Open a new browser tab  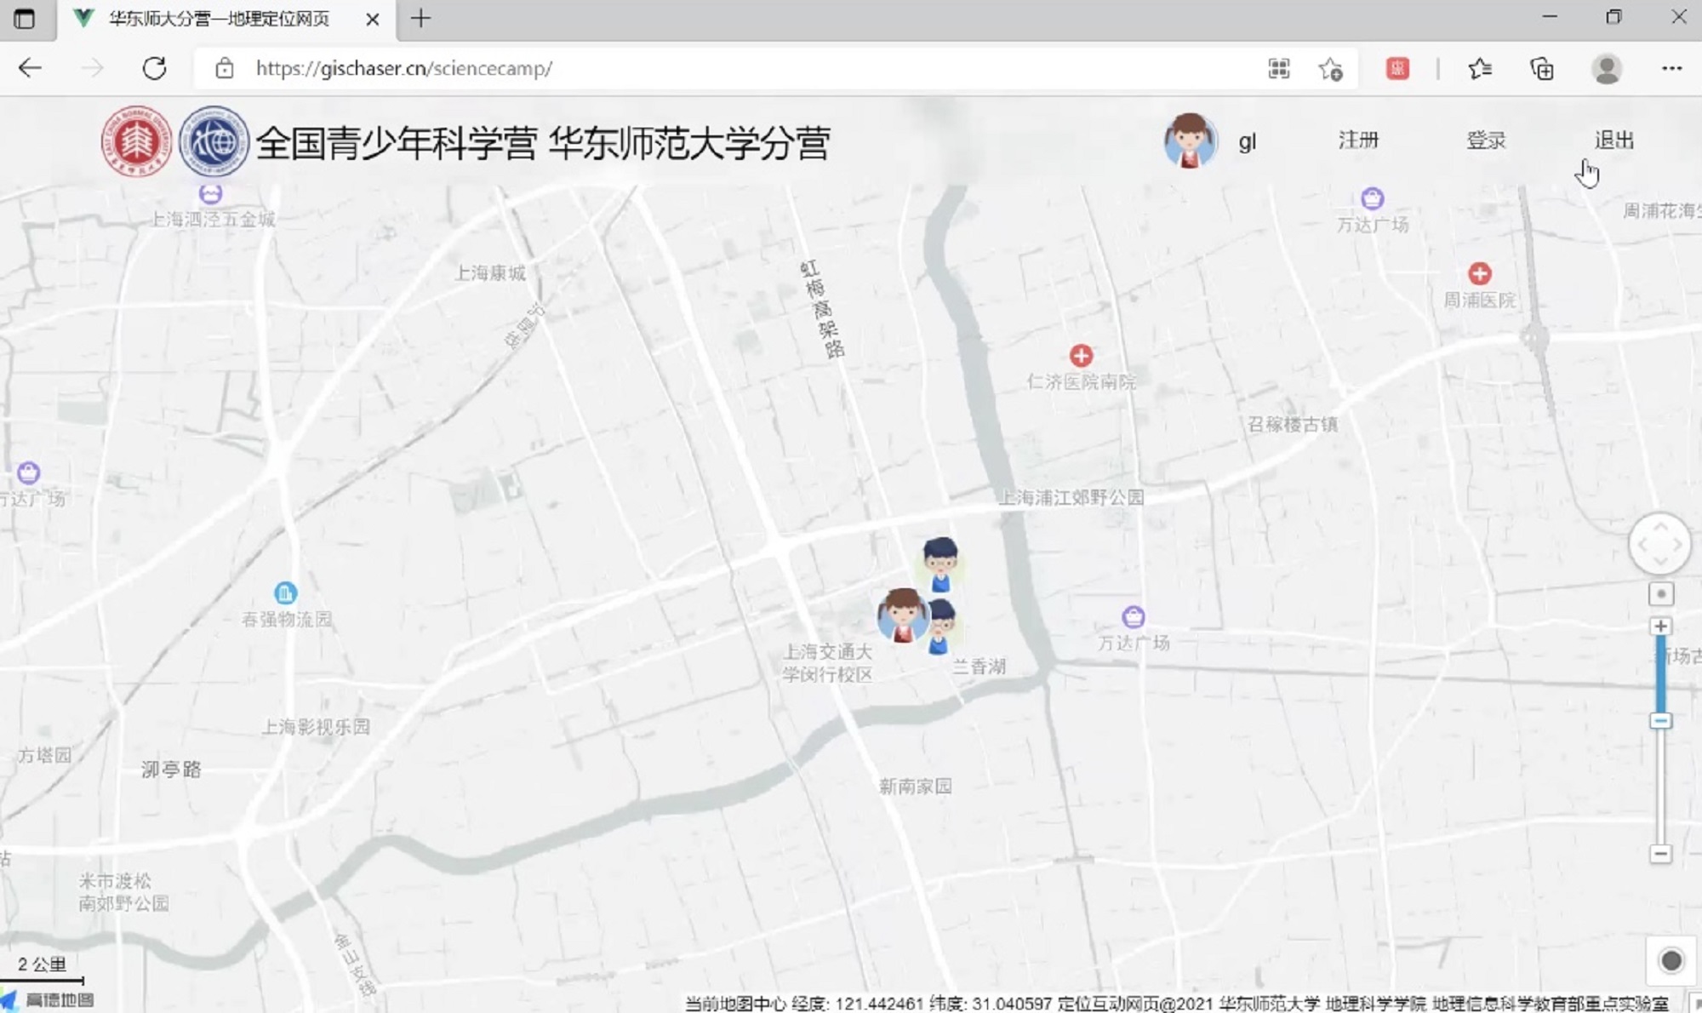pos(420,19)
